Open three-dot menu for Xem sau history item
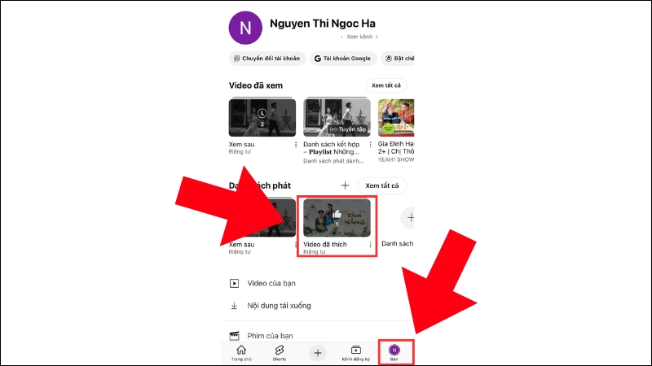Screen dimensions: 652x366 pyautogui.click(x=297, y=145)
